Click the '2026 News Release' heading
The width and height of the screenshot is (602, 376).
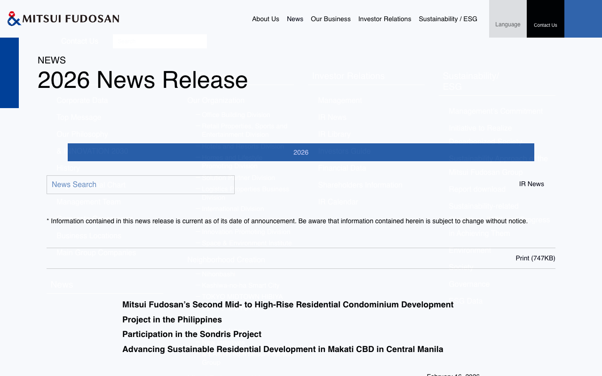point(143,80)
